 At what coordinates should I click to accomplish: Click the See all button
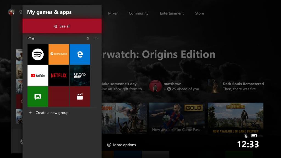coord(62,26)
